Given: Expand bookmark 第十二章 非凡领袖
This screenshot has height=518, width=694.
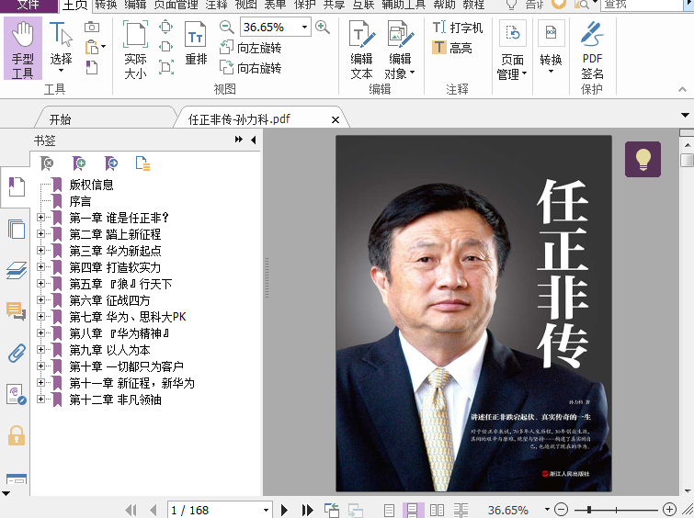Looking at the screenshot, I should tap(40, 399).
